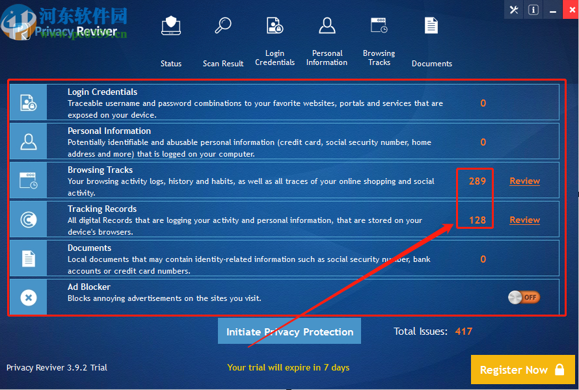Click the Tracking Records row icon
This screenshot has height=390, width=579.
(x=29, y=220)
